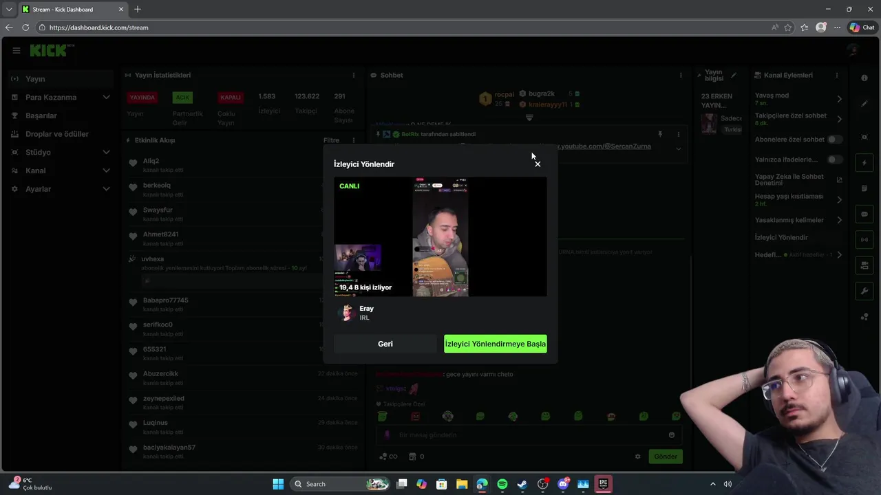Viewport: 881px width, 495px height.
Task: Toggle the Yalnızca ifadelerle switch
Action: tap(834, 159)
